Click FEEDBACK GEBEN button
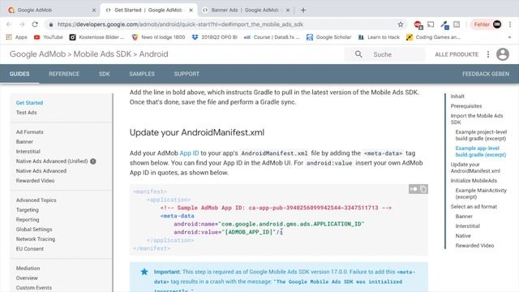This screenshot has height=292, width=519. [x=486, y=74]
